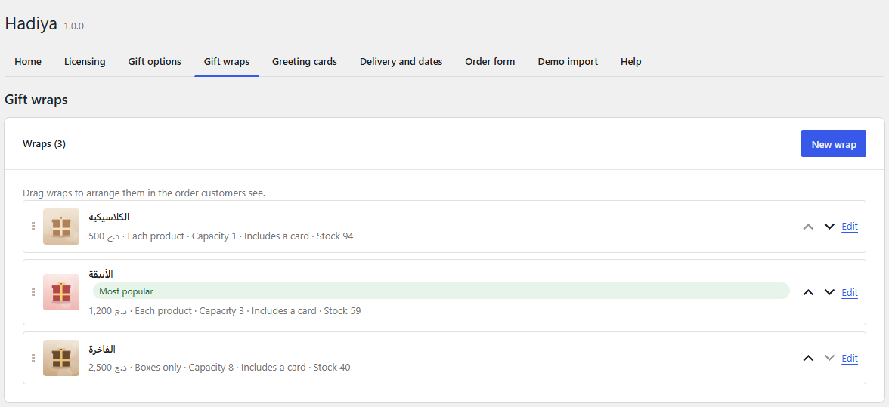Go to Home tab
Screen dimensions: 889x407
tap(28, 62)
